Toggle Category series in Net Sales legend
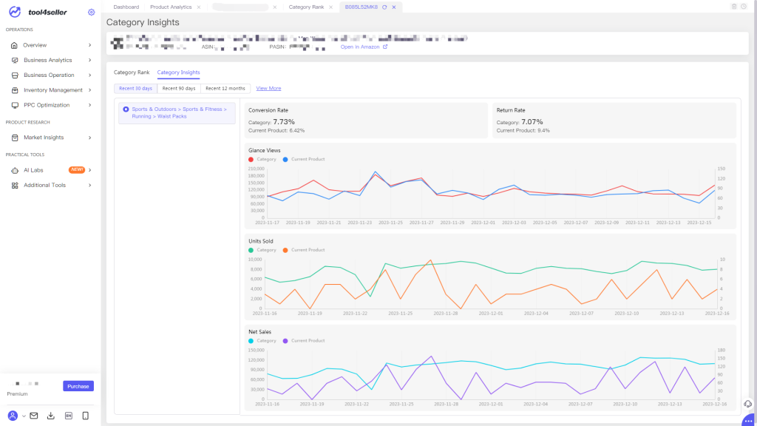The image size is (757, 426). (262, 341)
